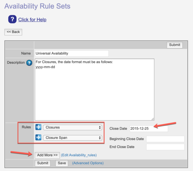
Task: Click the bottom Submit button
Action: [x=42, y=163]
